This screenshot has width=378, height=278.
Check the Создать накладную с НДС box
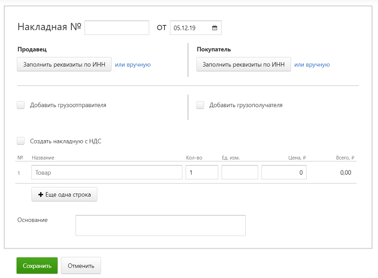pos(21,141)
